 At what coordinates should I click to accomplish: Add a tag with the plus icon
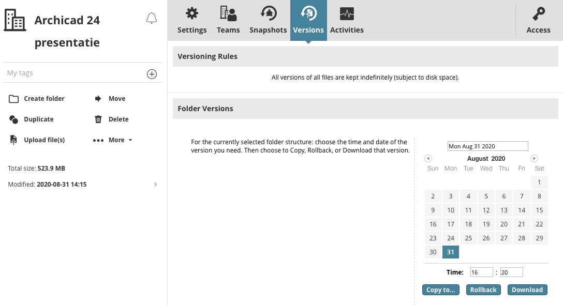click(152, 74)
